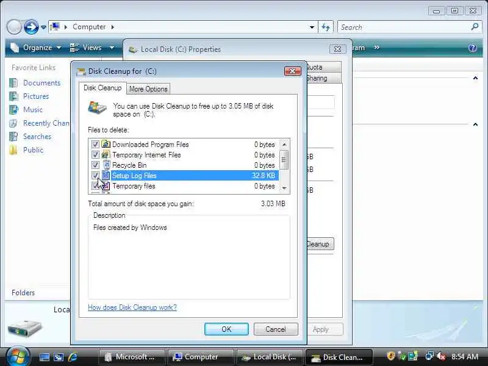Open the Windows Start orb
The width and height of the screenshot is (488, 366).
18,356
